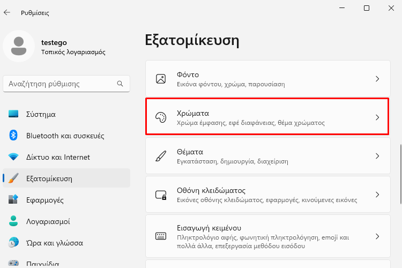402x268 pixels.
Task: Open the Λογαριασμοί category
Action: coord(66,221)
